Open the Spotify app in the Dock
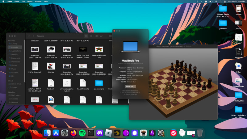 (82, 133)
